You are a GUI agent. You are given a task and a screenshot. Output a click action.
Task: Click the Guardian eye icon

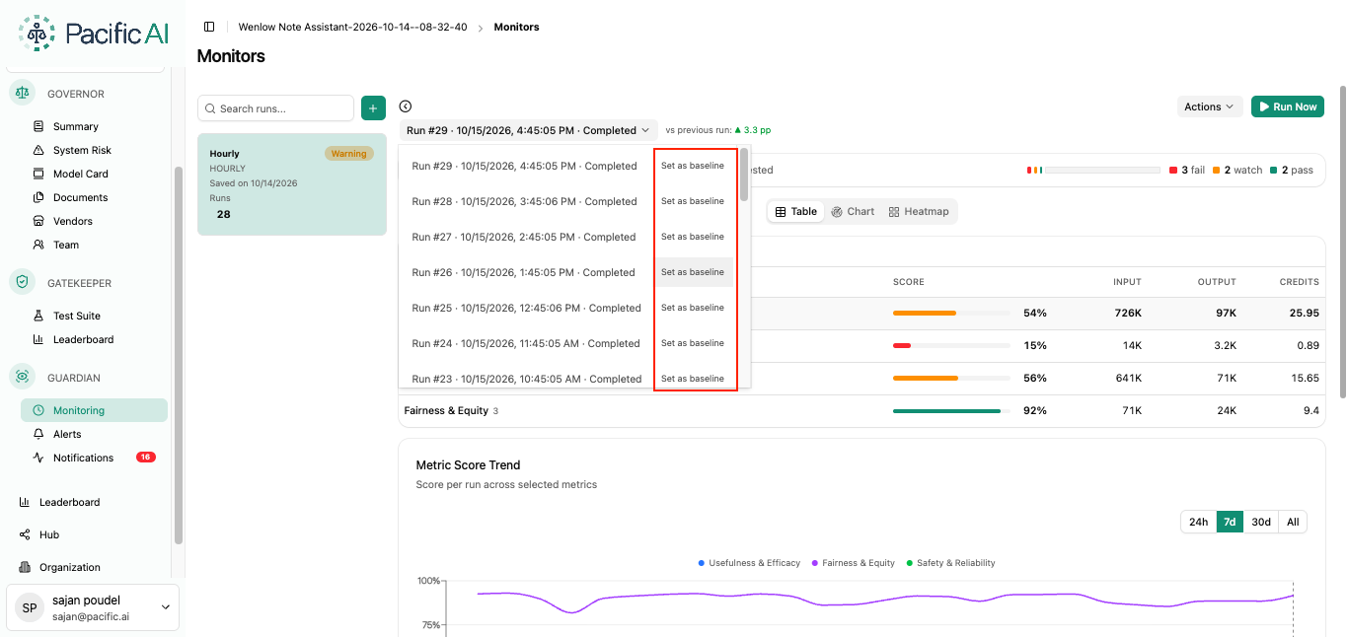click(22, 377)
